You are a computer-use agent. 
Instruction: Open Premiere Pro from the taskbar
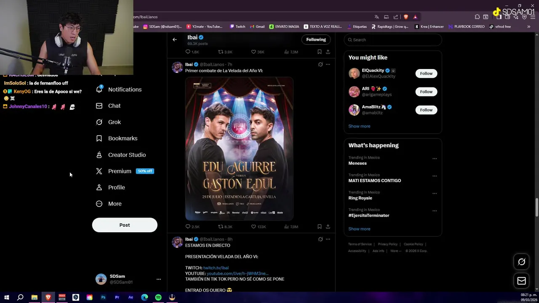tap(117, 297)
